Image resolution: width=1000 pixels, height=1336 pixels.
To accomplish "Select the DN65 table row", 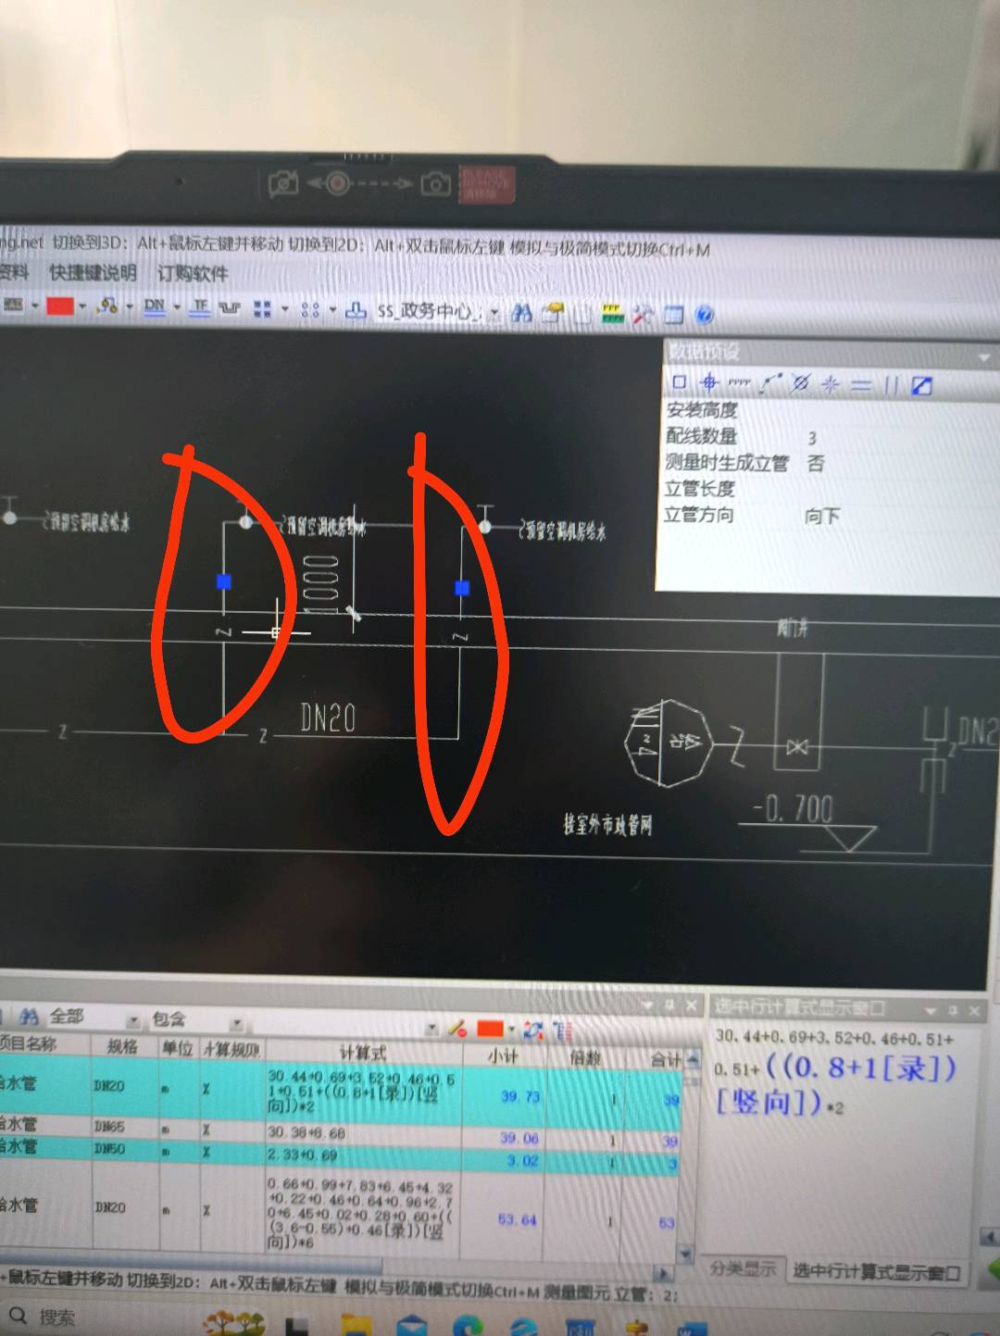I will pos(338,1131).
